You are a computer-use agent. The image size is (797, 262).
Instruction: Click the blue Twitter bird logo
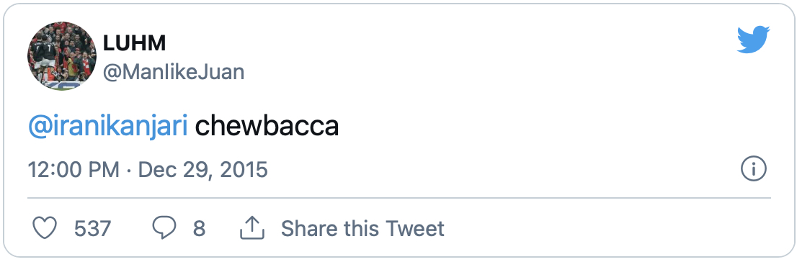(x=753, y=40)
